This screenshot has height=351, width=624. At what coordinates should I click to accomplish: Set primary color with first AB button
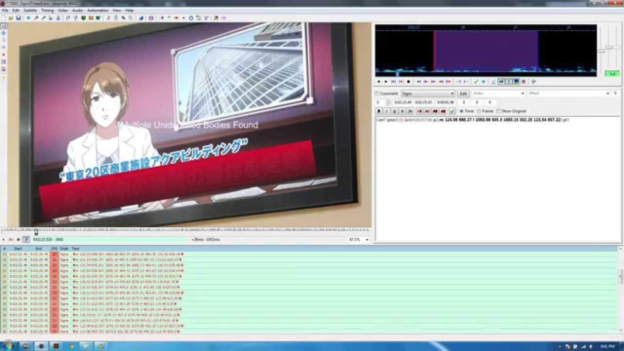(419, 111)
